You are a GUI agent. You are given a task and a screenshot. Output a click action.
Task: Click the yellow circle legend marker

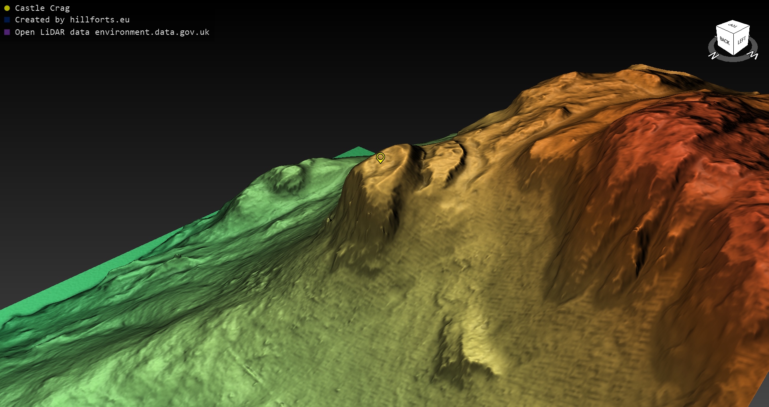pyautogui.click(x=7, y=8)
